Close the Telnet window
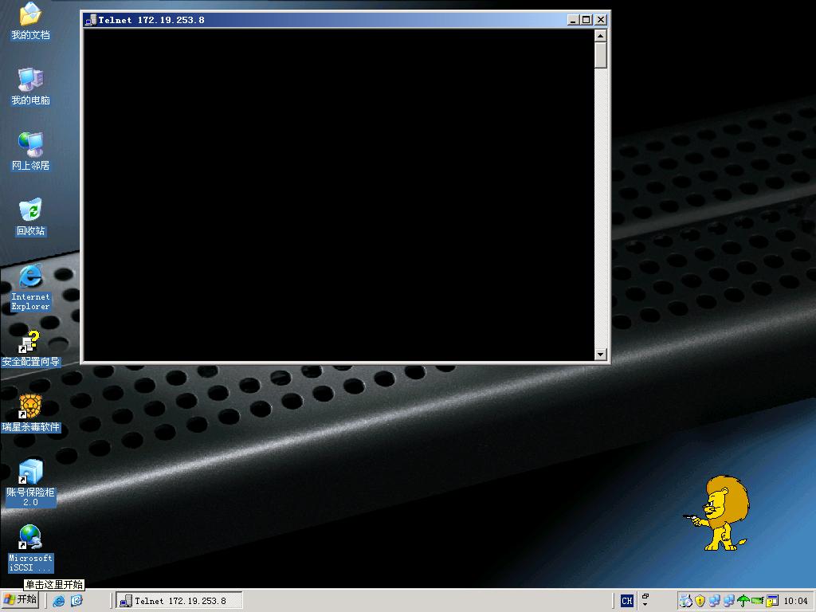Viewport: 816px width, 612px height. coord(601,20)
